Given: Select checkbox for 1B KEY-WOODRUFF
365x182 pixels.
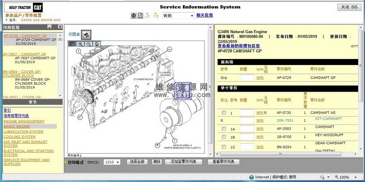Looking at the screenshot, I should click(x=223, y=137).
